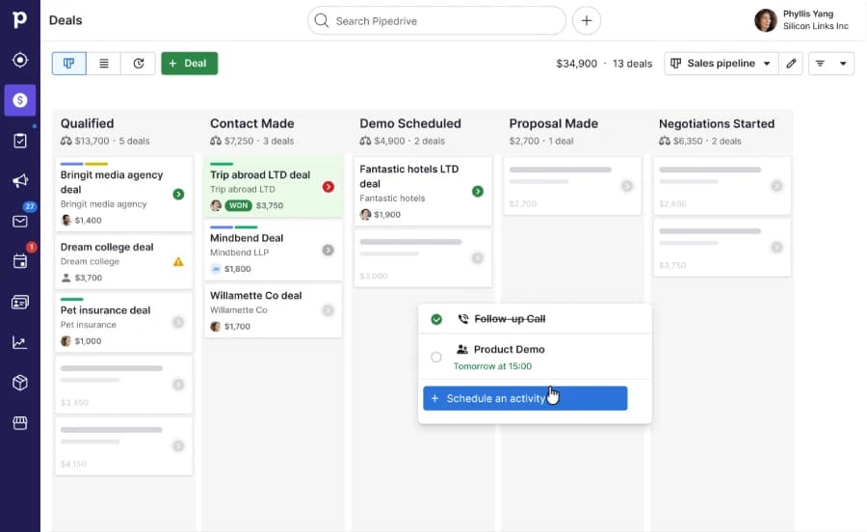
Task: Open Willamette Co deal title
Action: coord(256,295)
